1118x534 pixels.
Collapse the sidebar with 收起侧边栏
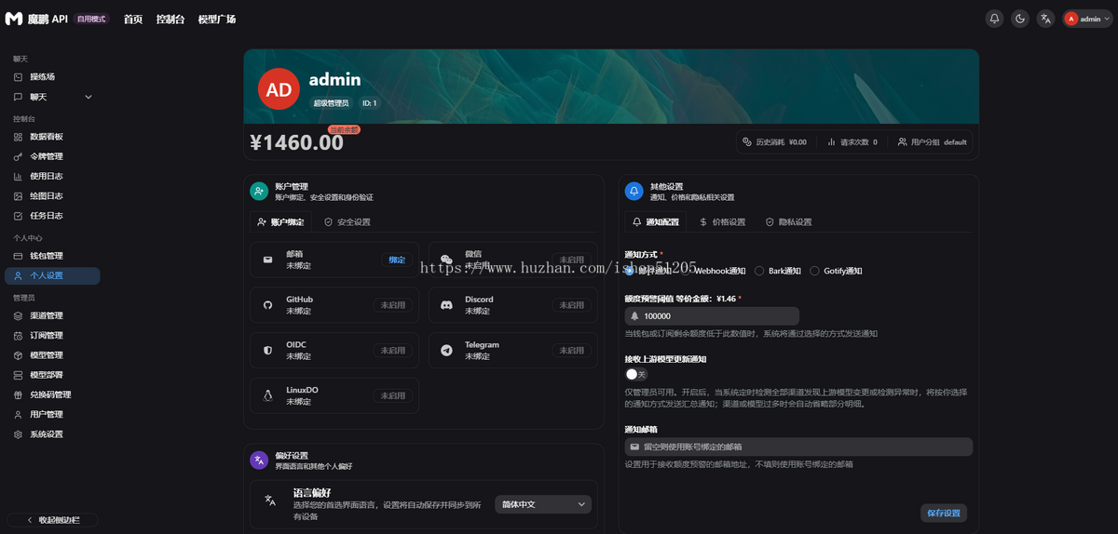coord(52,520)
